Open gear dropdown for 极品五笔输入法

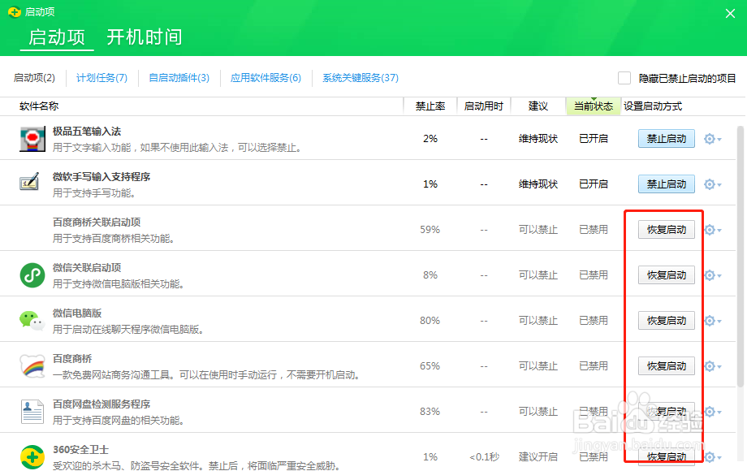tap(713, 139)
